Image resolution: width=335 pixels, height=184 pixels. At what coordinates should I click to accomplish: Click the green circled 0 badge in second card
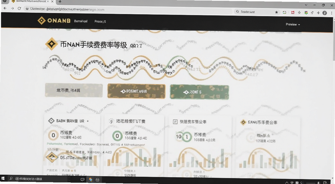(117, 136)
